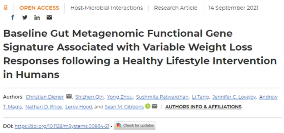Screen dimensions: 284x133
Task: Click the Open Access label
Action: [39, 8]
